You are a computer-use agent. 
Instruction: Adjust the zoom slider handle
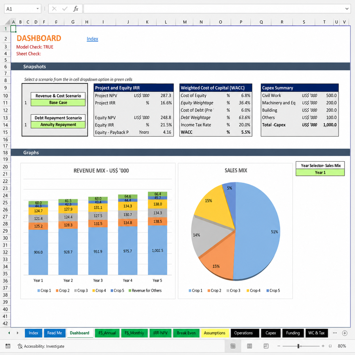point(298,346)
